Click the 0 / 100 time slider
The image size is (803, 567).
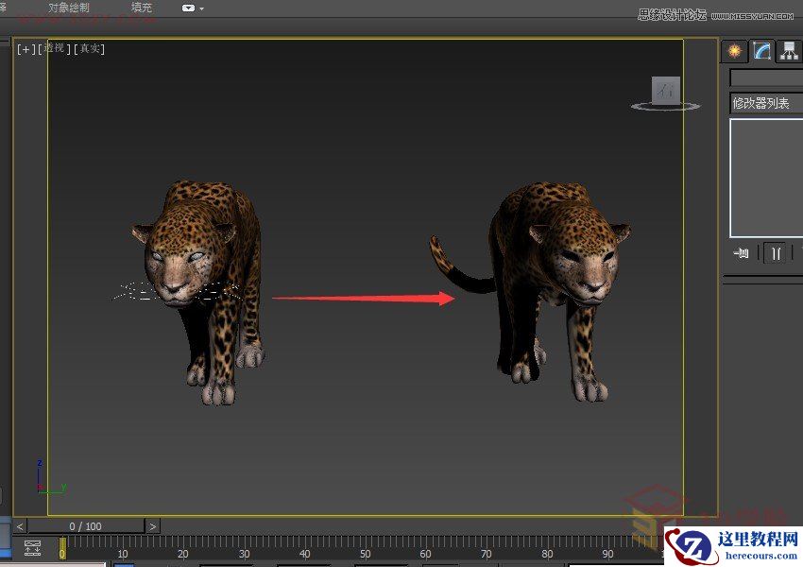point(85,526)
